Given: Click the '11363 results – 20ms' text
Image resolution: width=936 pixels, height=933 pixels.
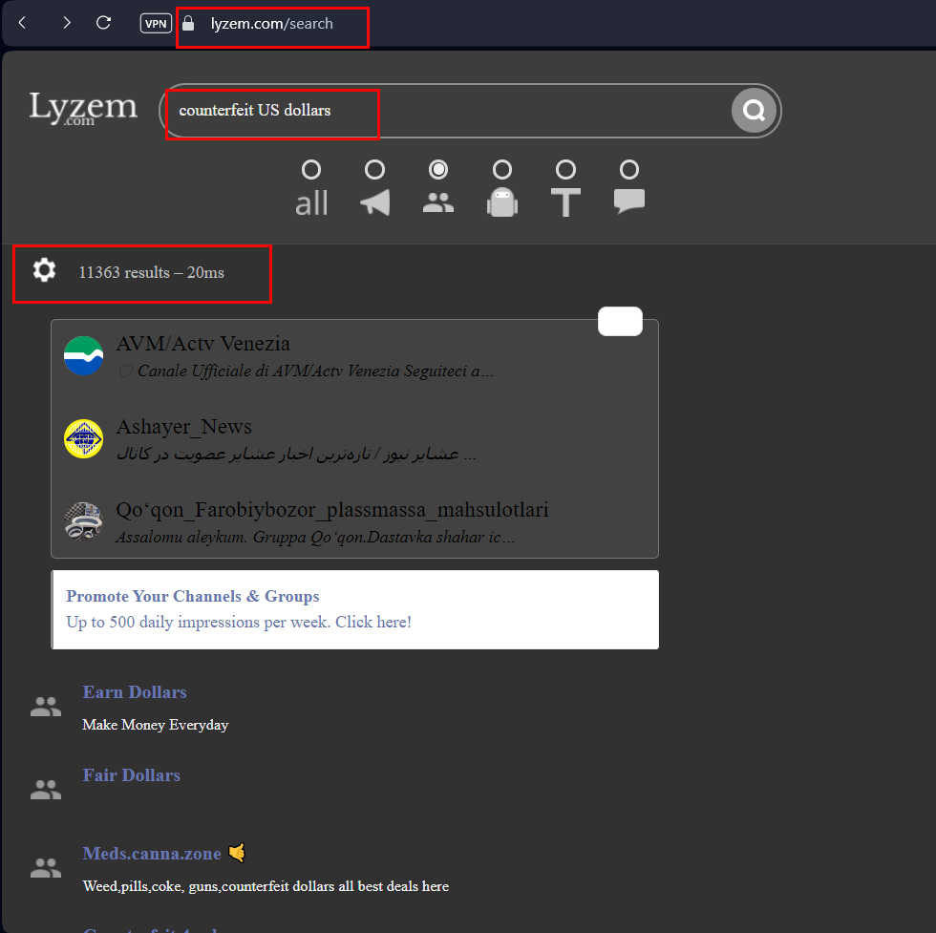Looking at the screenshot, I should [x=152, y=273].
